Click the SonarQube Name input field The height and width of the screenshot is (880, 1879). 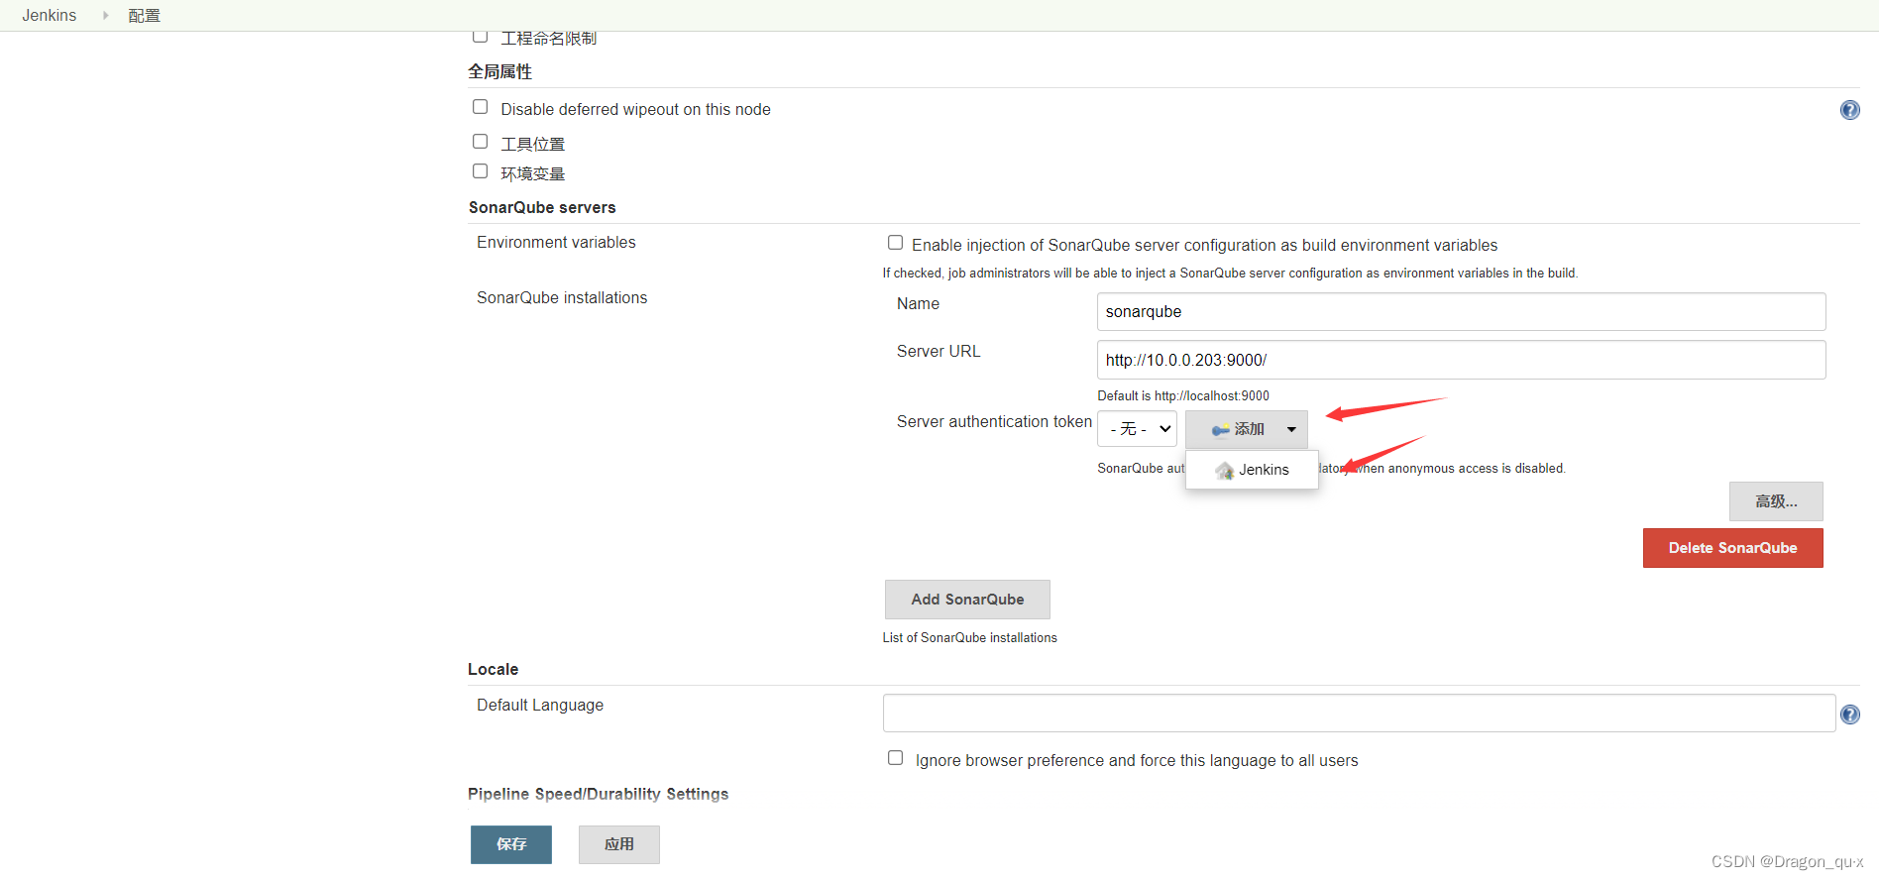(1461, 311)
